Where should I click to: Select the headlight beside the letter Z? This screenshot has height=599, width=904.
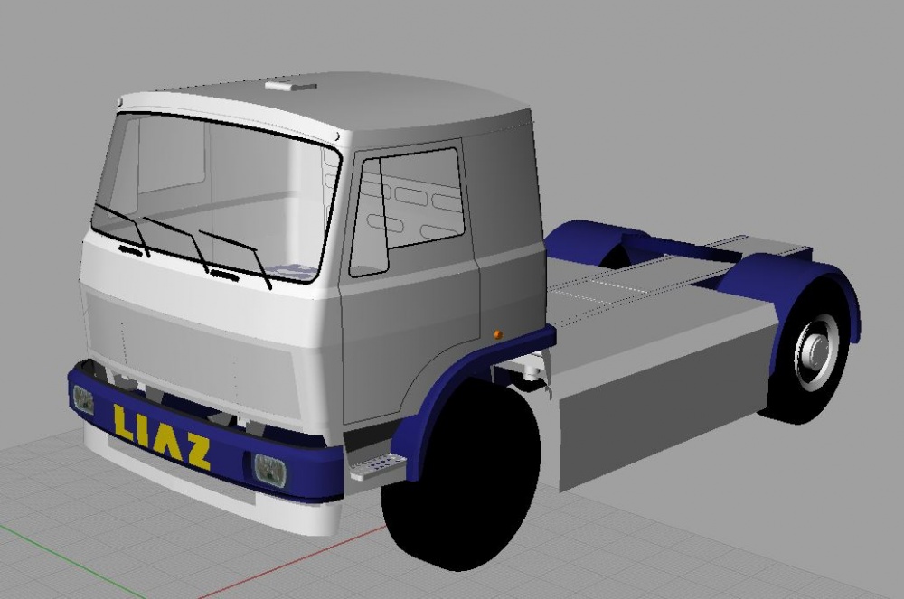pyautogui.click(x=269, y=471)
